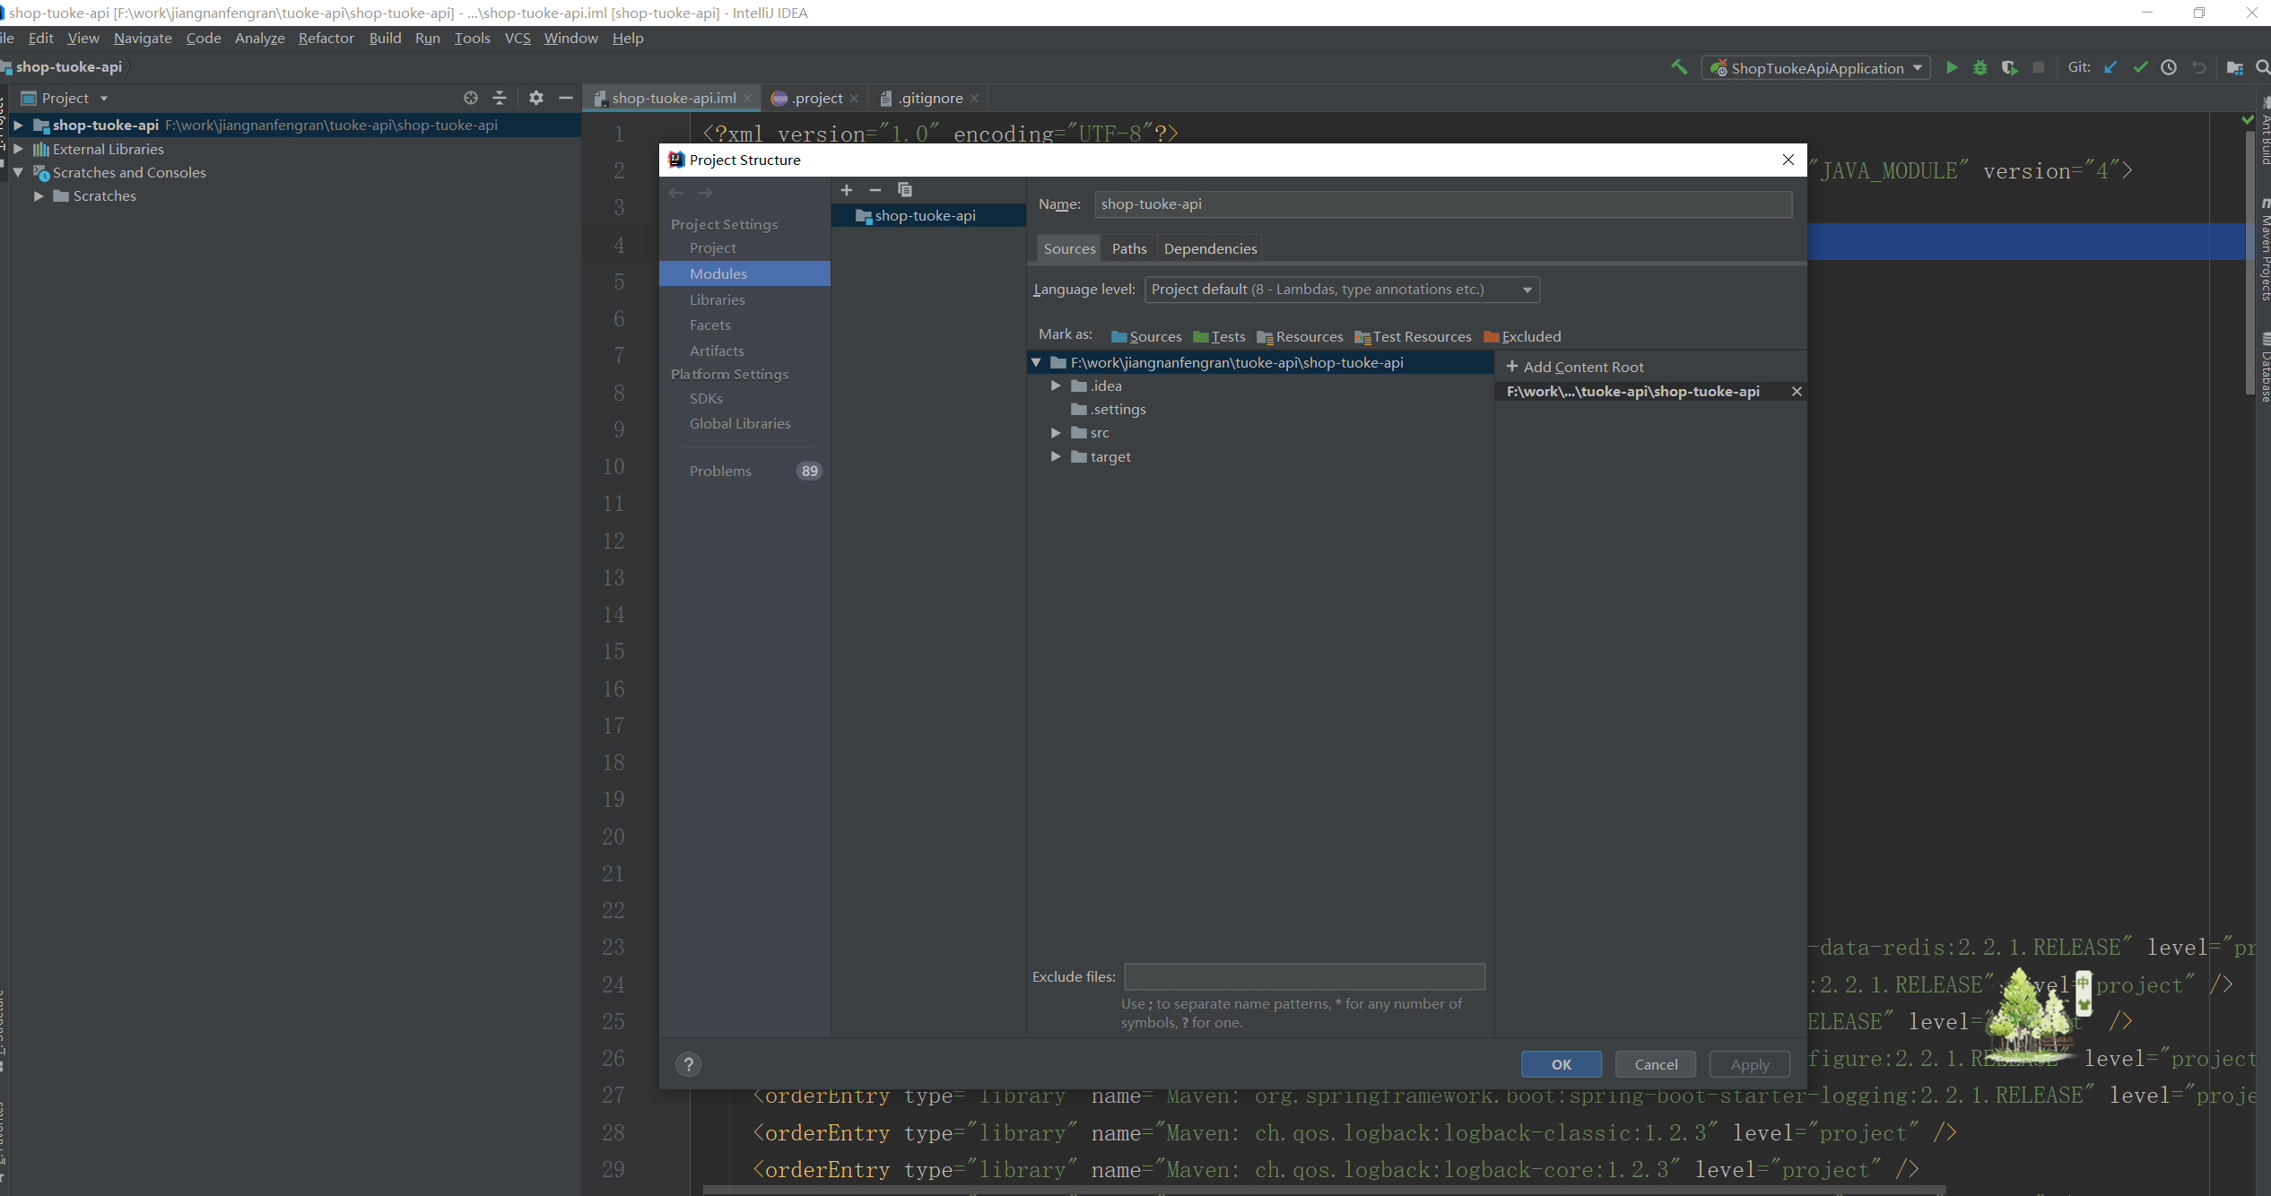Select the Modules section in Project Settings

click(x=718, y=272)
